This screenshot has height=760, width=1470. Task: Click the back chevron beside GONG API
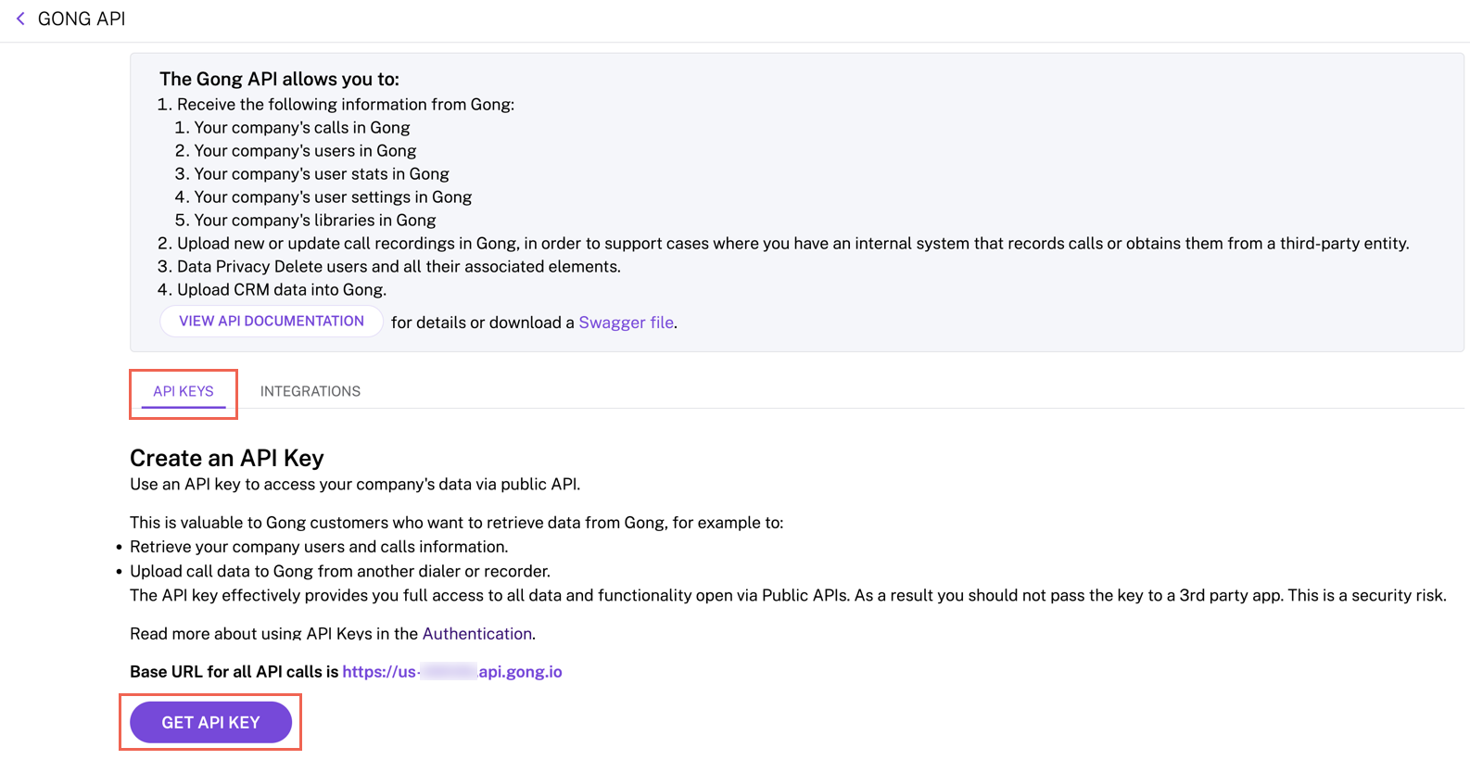(x=20, y=19)
